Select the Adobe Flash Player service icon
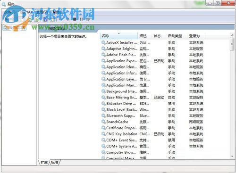This screenshot has height=173, width=236. [x=103, y=55]
